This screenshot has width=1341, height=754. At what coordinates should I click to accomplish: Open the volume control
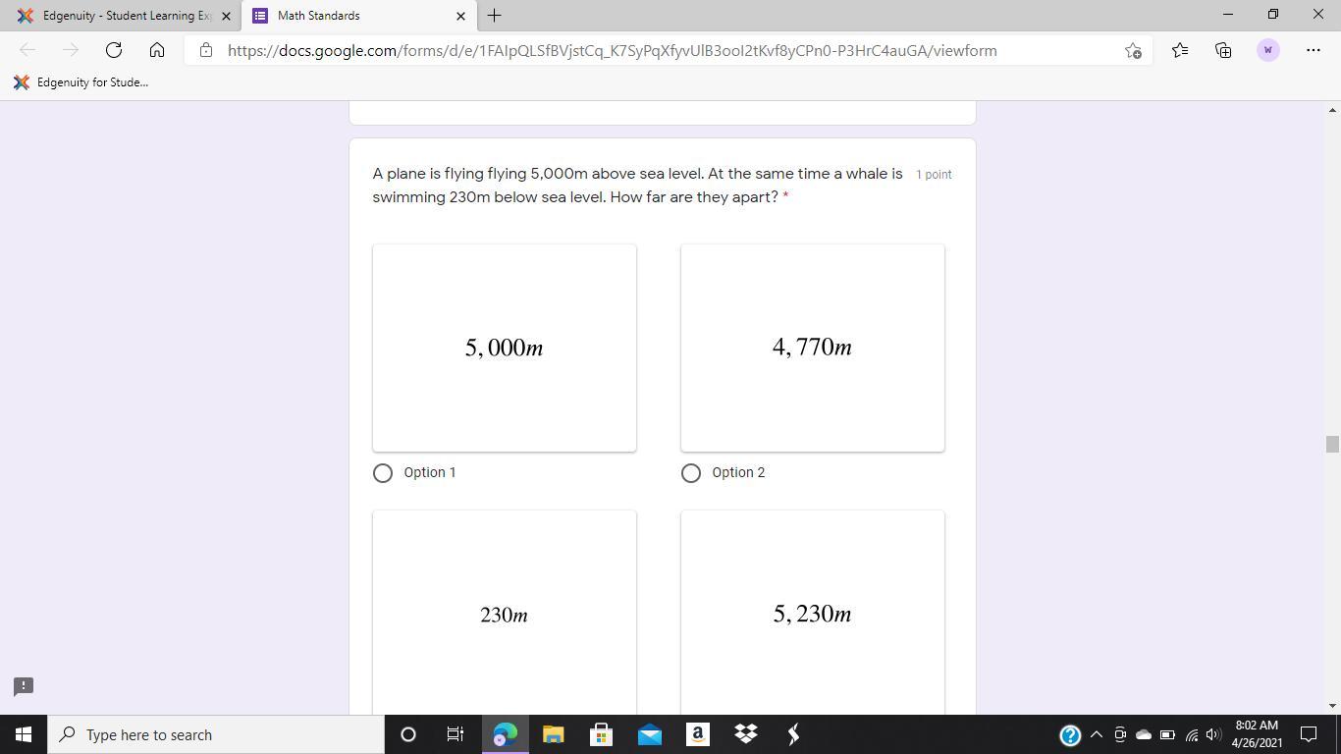click(x=1213, y=734)
